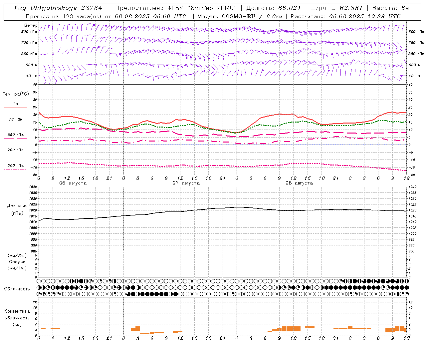Click the 700 гПа temperature legend label
This screenshot has width=426, height=341.
pyautogui.click(x=16, y=150)
